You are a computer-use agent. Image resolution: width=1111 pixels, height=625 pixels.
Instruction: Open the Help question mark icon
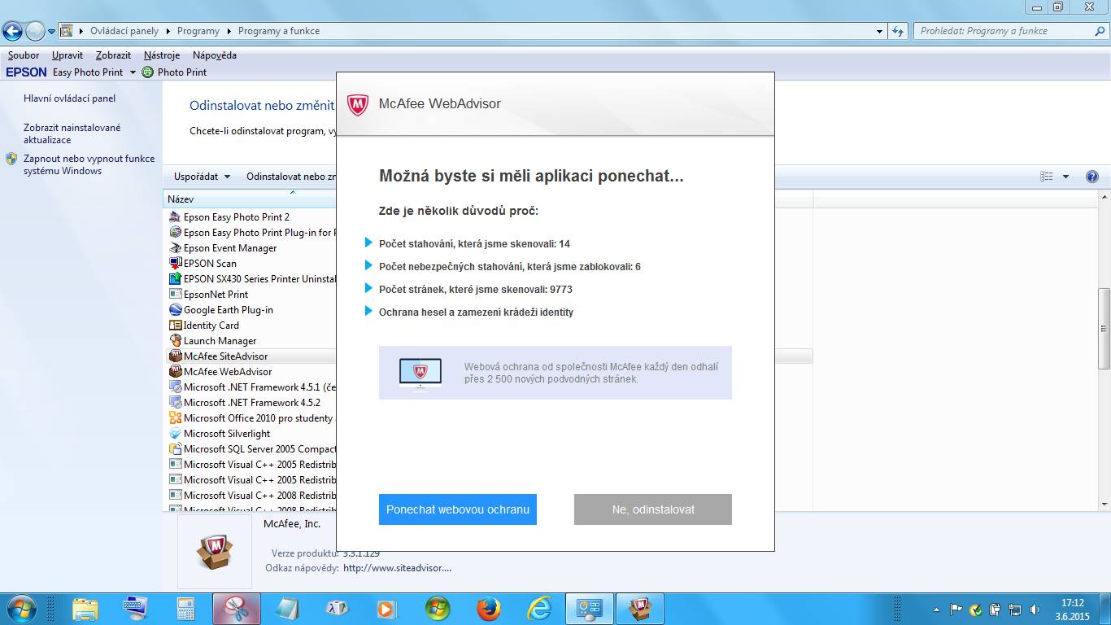[1092, 177]
